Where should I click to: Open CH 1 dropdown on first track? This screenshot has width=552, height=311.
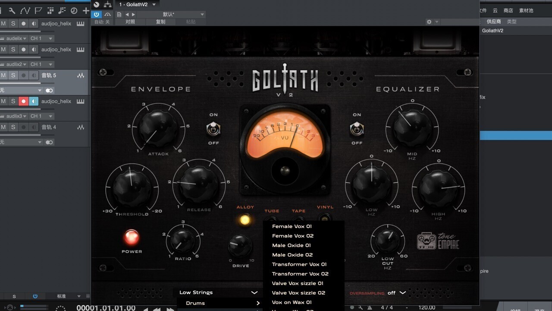(41, 38)
